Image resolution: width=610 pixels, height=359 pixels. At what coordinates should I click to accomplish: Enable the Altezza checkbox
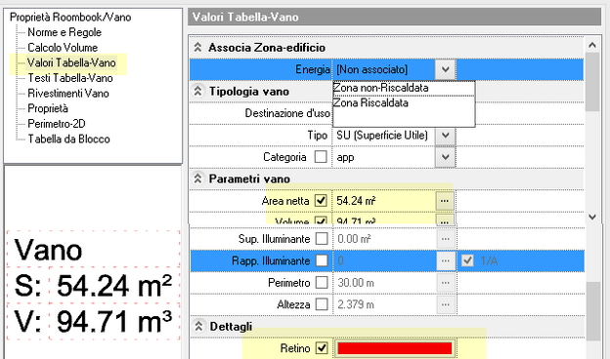[322, 304]
